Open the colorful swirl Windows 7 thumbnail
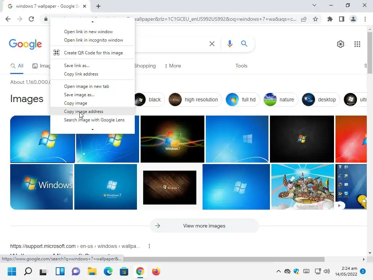The image size is (373, 280). pos(172,139)
